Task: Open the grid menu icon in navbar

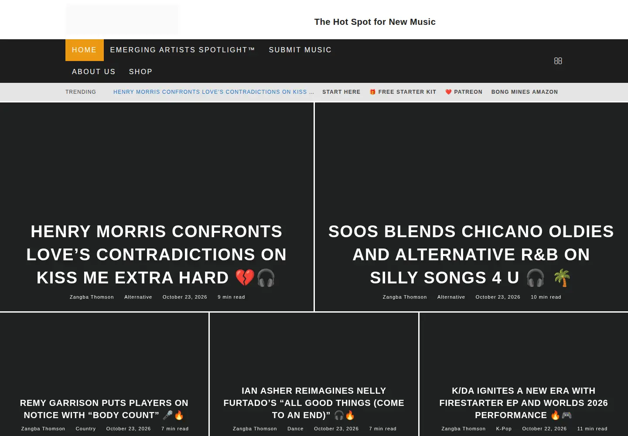Action: tap(558, 61)
